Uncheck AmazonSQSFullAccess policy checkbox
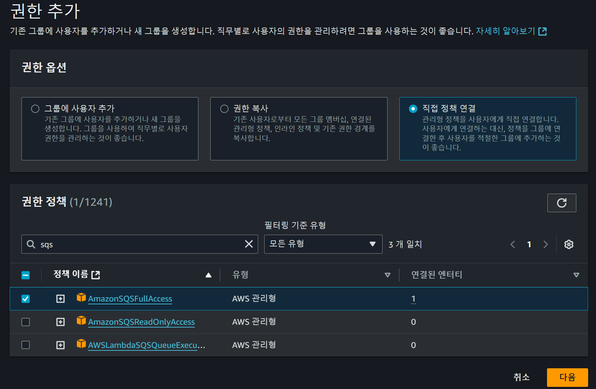The width and height of the screenshot is (596, 389). 25,299
